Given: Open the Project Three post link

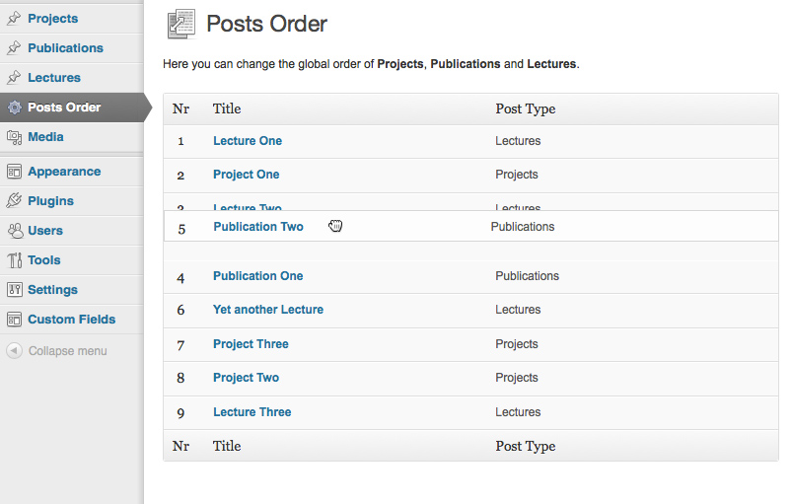Looking at the screenshot, I should 251,344.
